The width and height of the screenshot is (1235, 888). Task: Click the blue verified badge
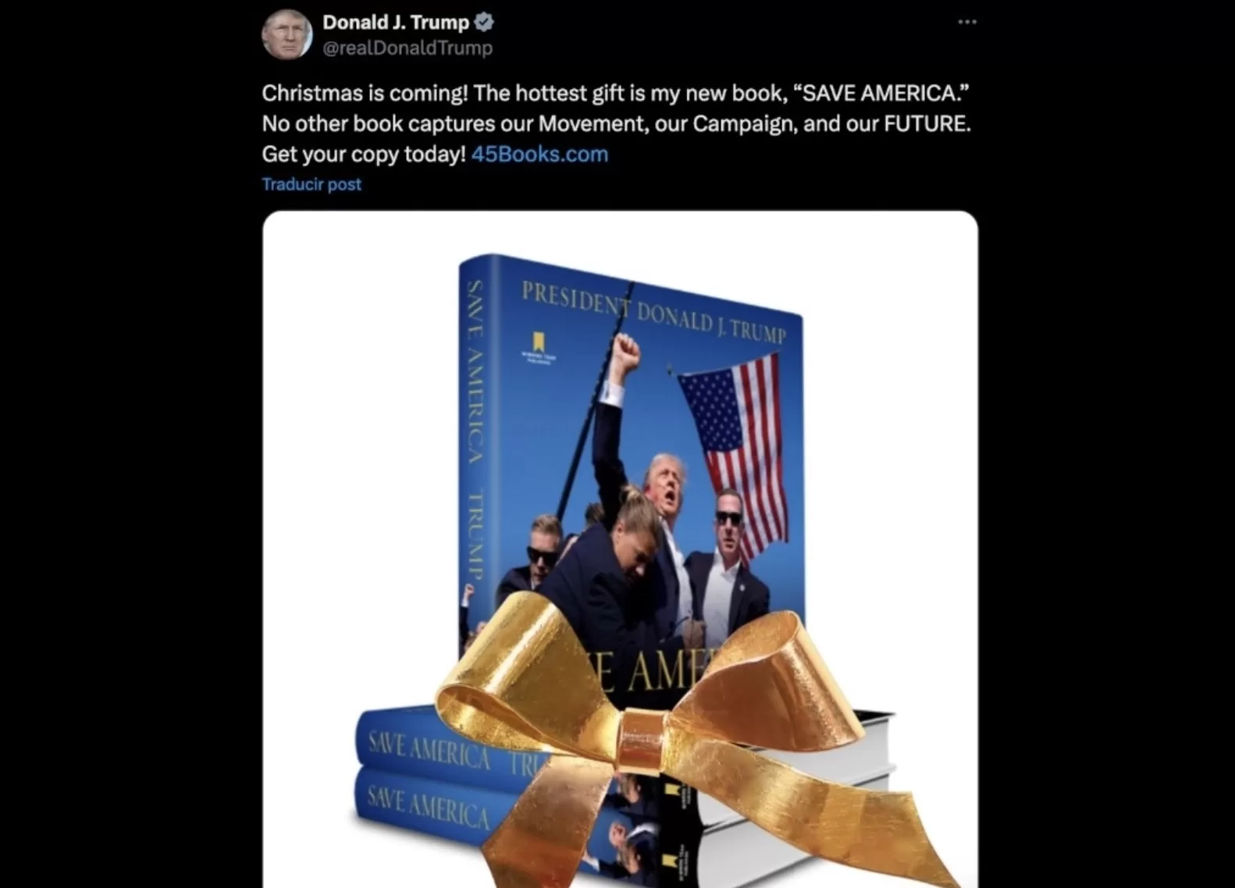coord(484,23)
